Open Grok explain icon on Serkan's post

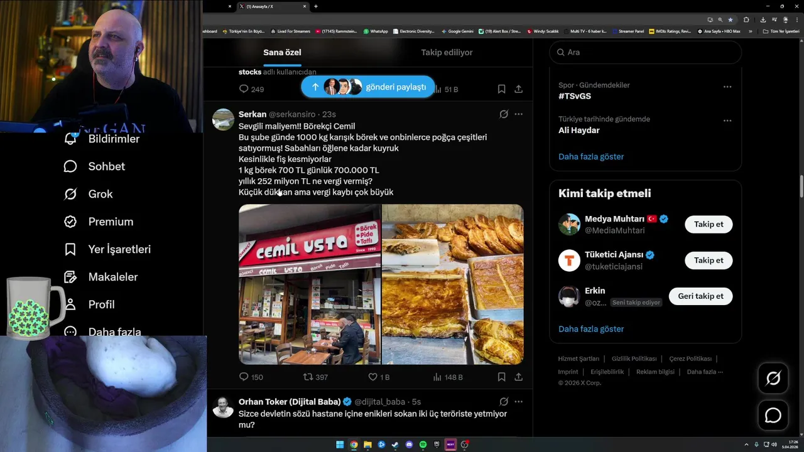pyautogui.click(x=503, y=114)
